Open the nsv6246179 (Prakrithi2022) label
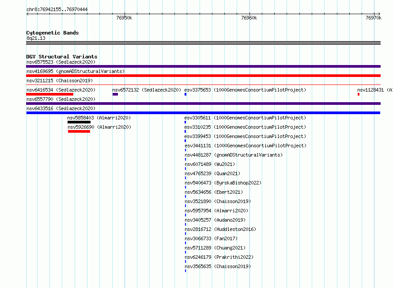This screenshot has width=393, height=288. click(219, 257)
